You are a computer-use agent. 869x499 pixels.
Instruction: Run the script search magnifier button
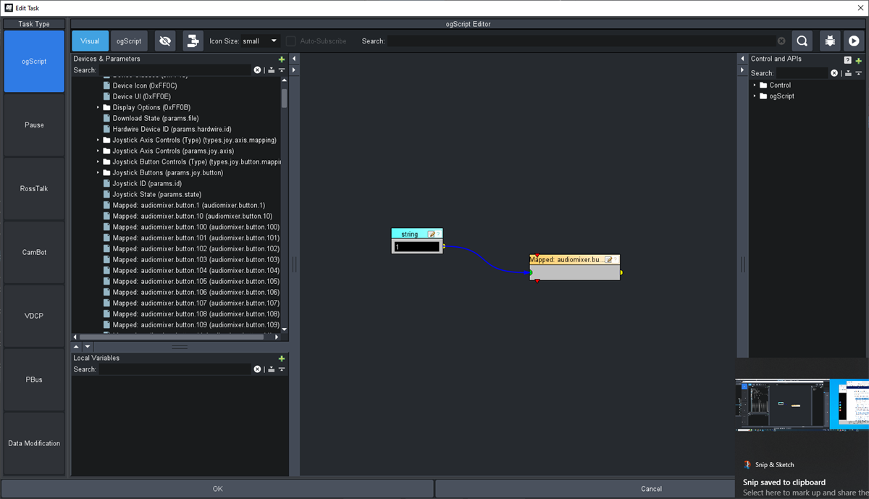(802, 41)
